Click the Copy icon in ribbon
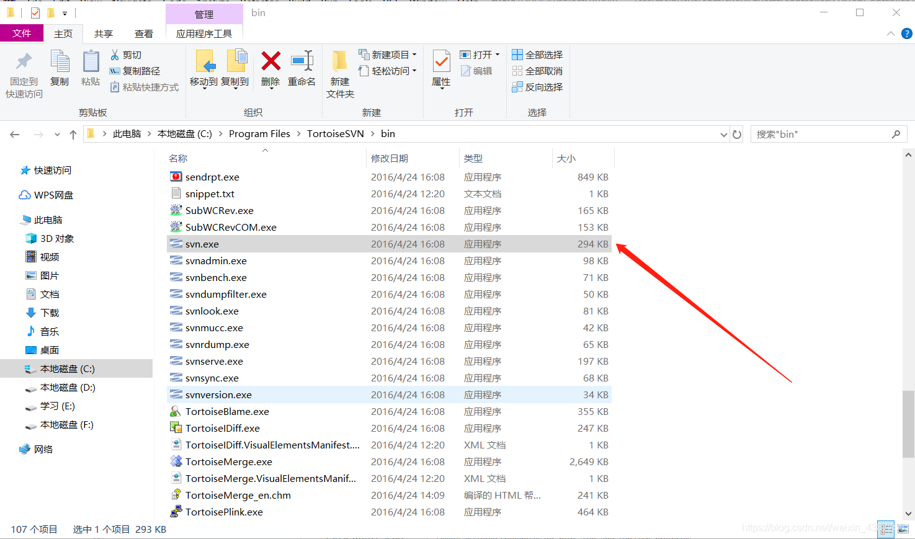Viewport: 915px width, 539px height. (60, 61)
